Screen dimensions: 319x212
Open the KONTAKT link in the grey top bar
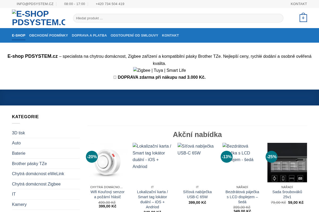pyautogui.click(x=299, y=4)
